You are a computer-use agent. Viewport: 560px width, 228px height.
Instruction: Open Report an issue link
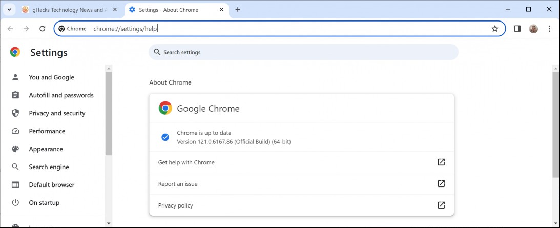tap(301, 184)
